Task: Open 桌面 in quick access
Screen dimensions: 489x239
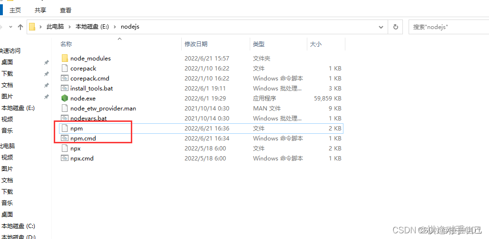Action: [7, 62]
